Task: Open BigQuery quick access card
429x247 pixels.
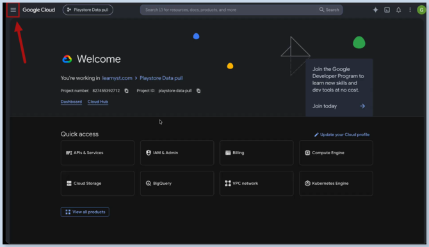Action: point(177,183)
